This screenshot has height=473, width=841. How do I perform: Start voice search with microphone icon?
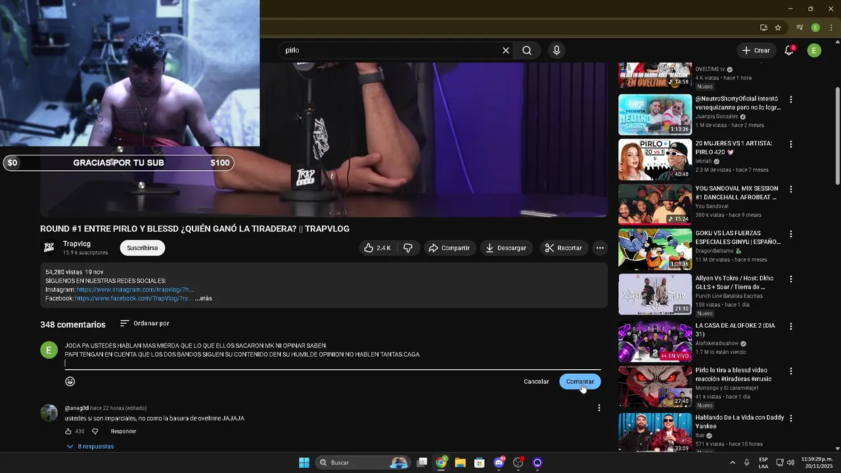[x=557, y=51]
